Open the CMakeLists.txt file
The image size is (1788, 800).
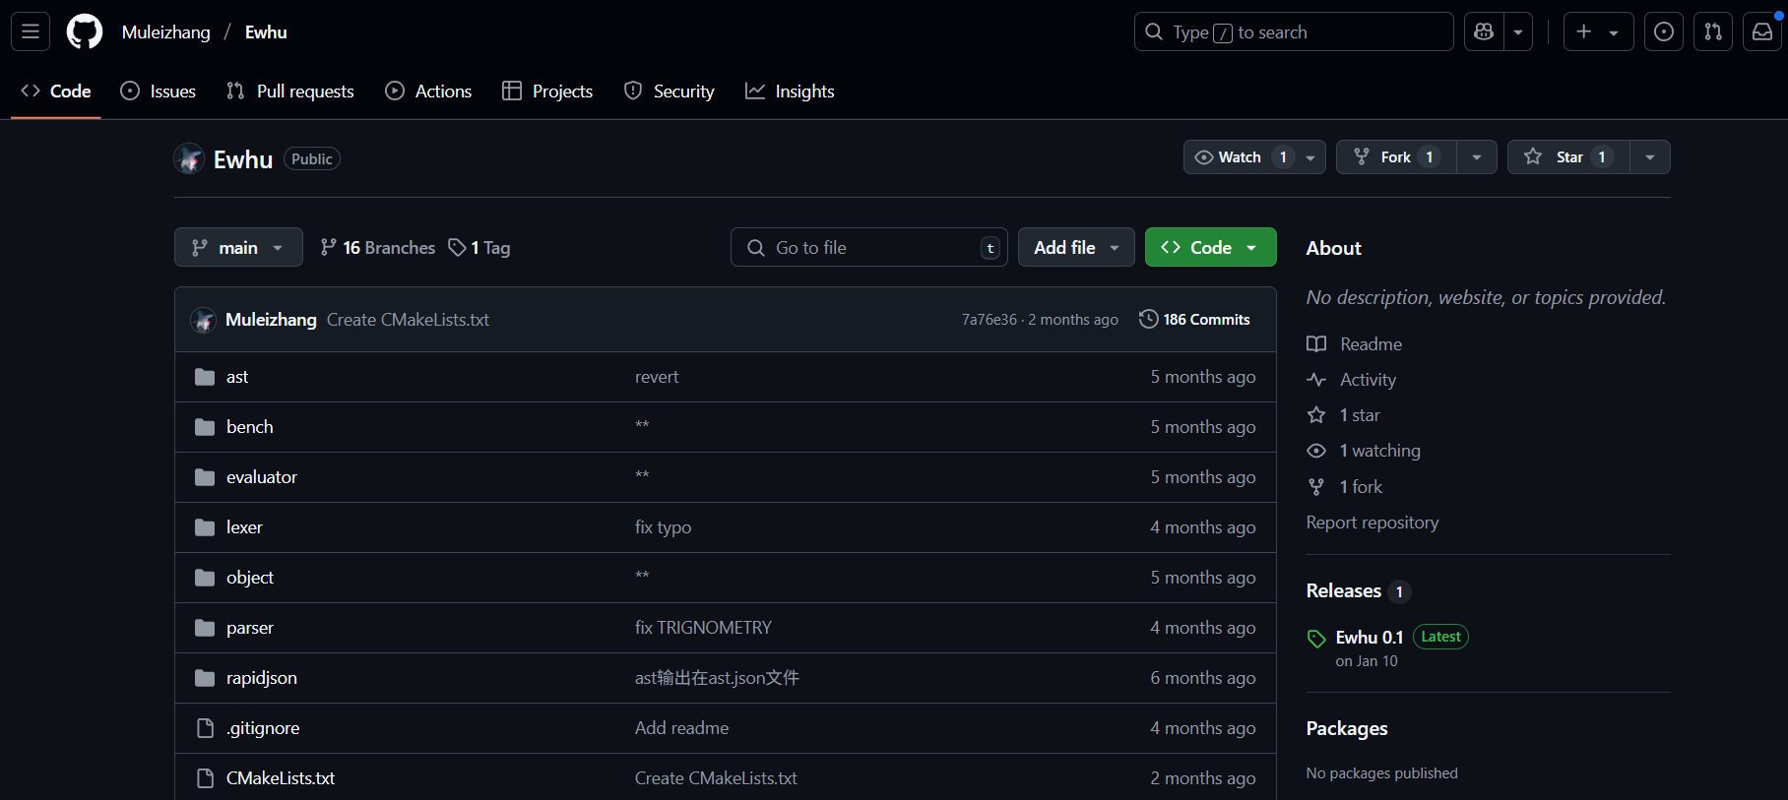pos(281,778)
